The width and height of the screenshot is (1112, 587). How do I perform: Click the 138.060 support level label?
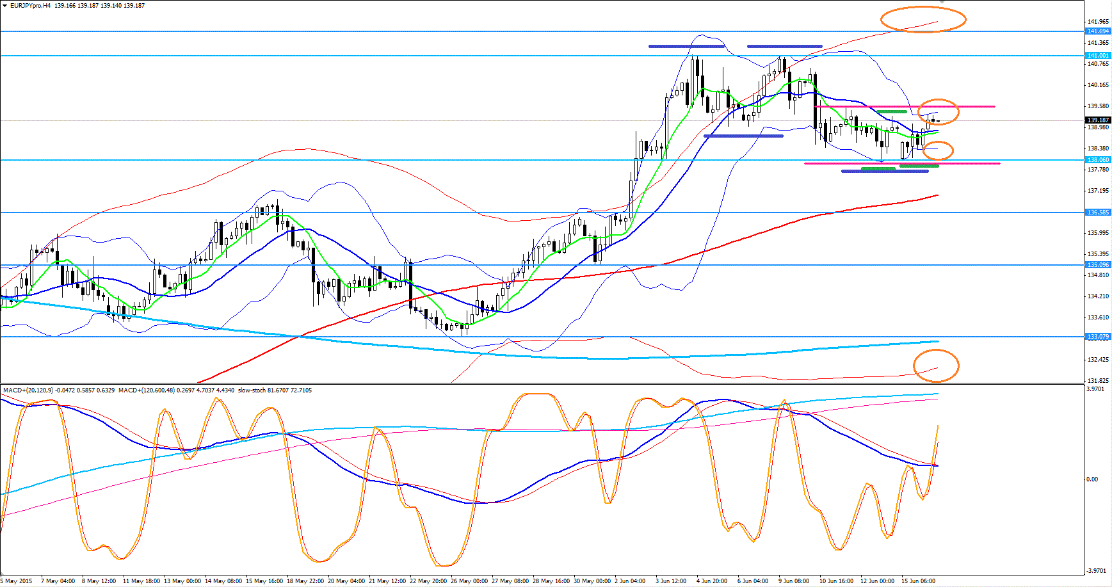(1098, 160)
